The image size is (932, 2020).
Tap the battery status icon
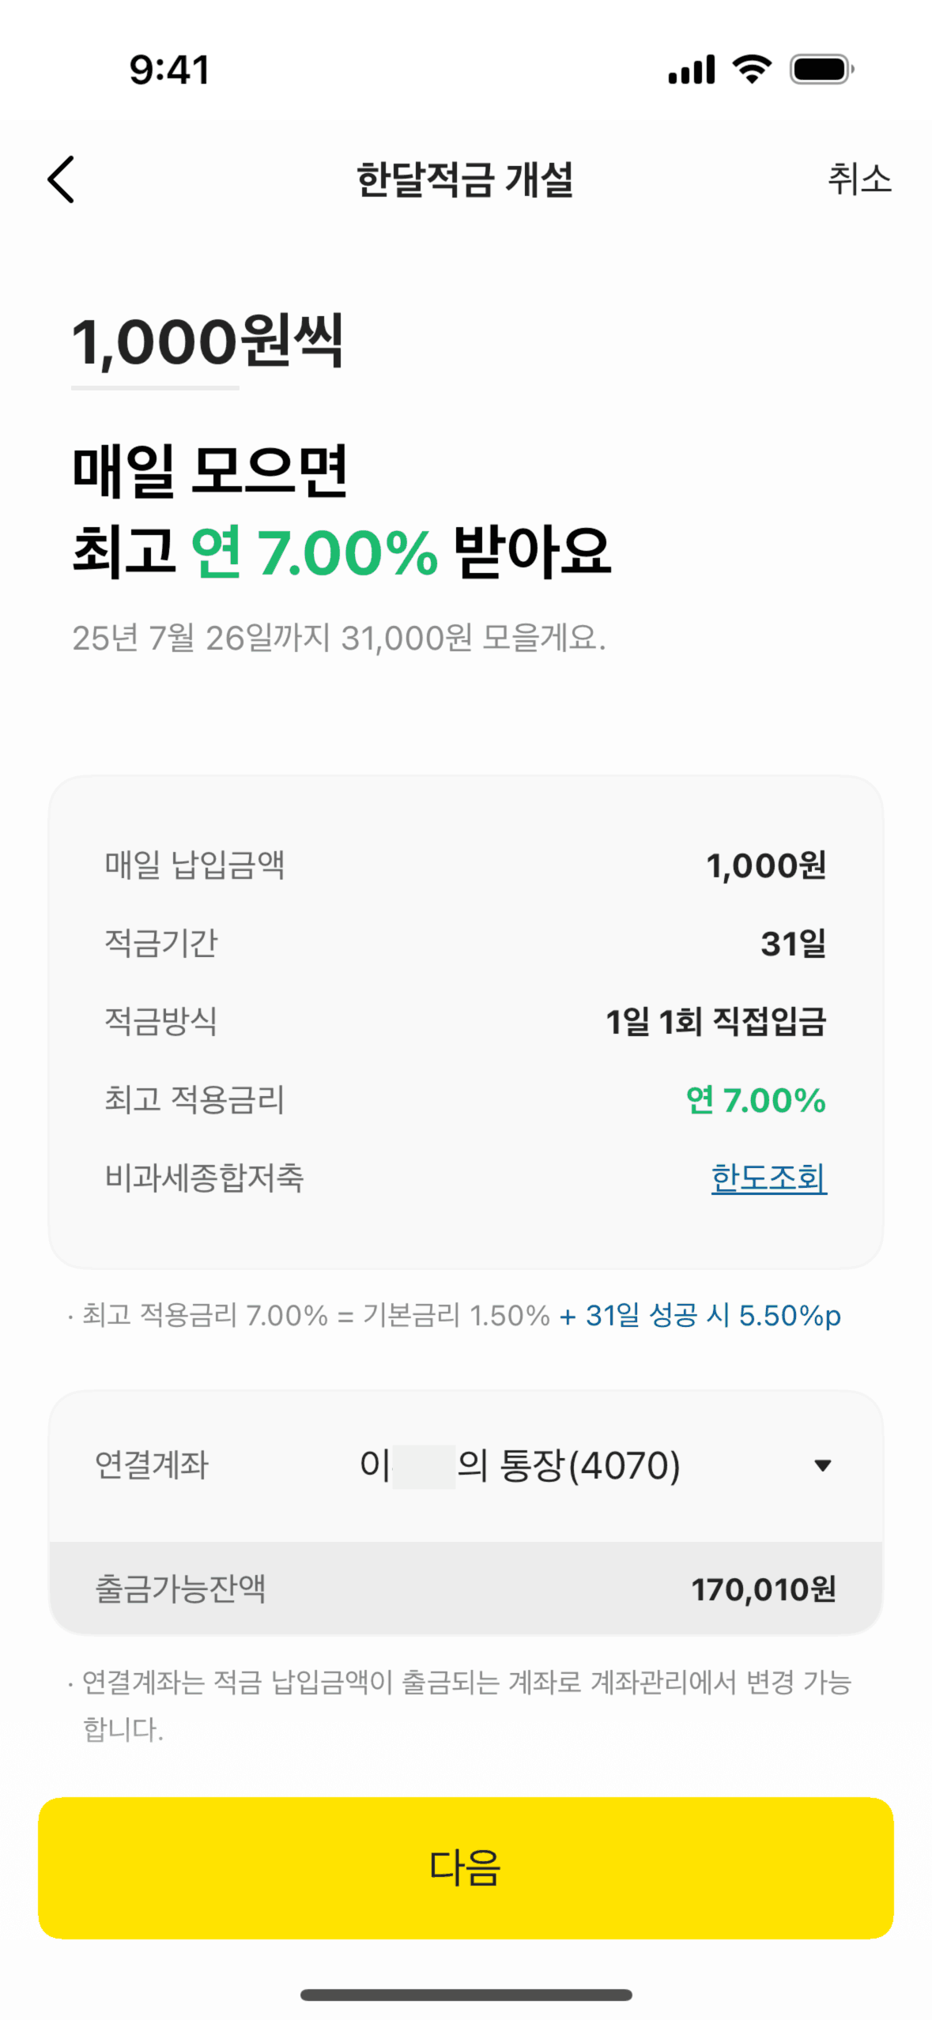click(821, 70)
